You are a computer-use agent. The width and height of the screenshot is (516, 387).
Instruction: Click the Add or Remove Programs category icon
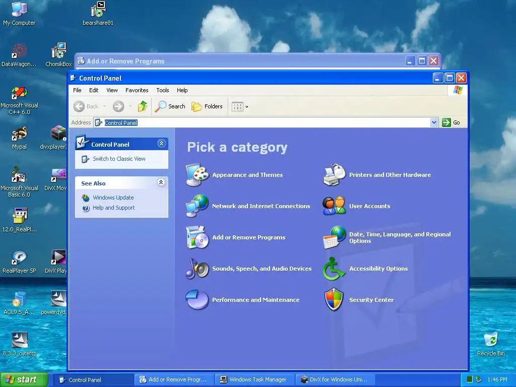click(x=197, y=237)
